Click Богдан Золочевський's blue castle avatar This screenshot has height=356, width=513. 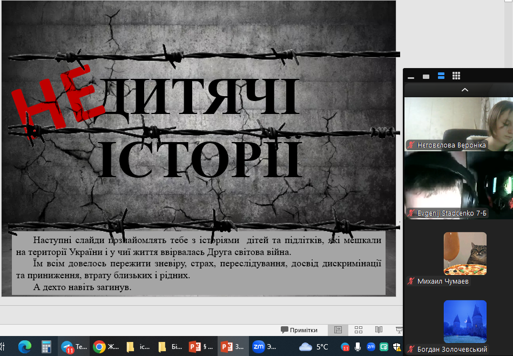[465, 321]
